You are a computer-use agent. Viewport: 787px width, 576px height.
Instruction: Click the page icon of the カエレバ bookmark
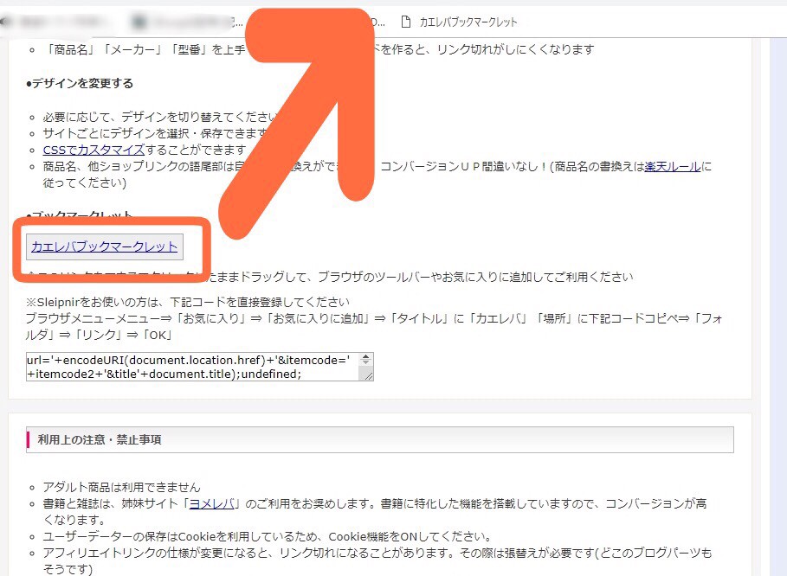405,22
